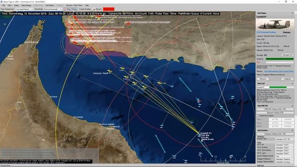Click the green Systems status bar

coord(279,59)
